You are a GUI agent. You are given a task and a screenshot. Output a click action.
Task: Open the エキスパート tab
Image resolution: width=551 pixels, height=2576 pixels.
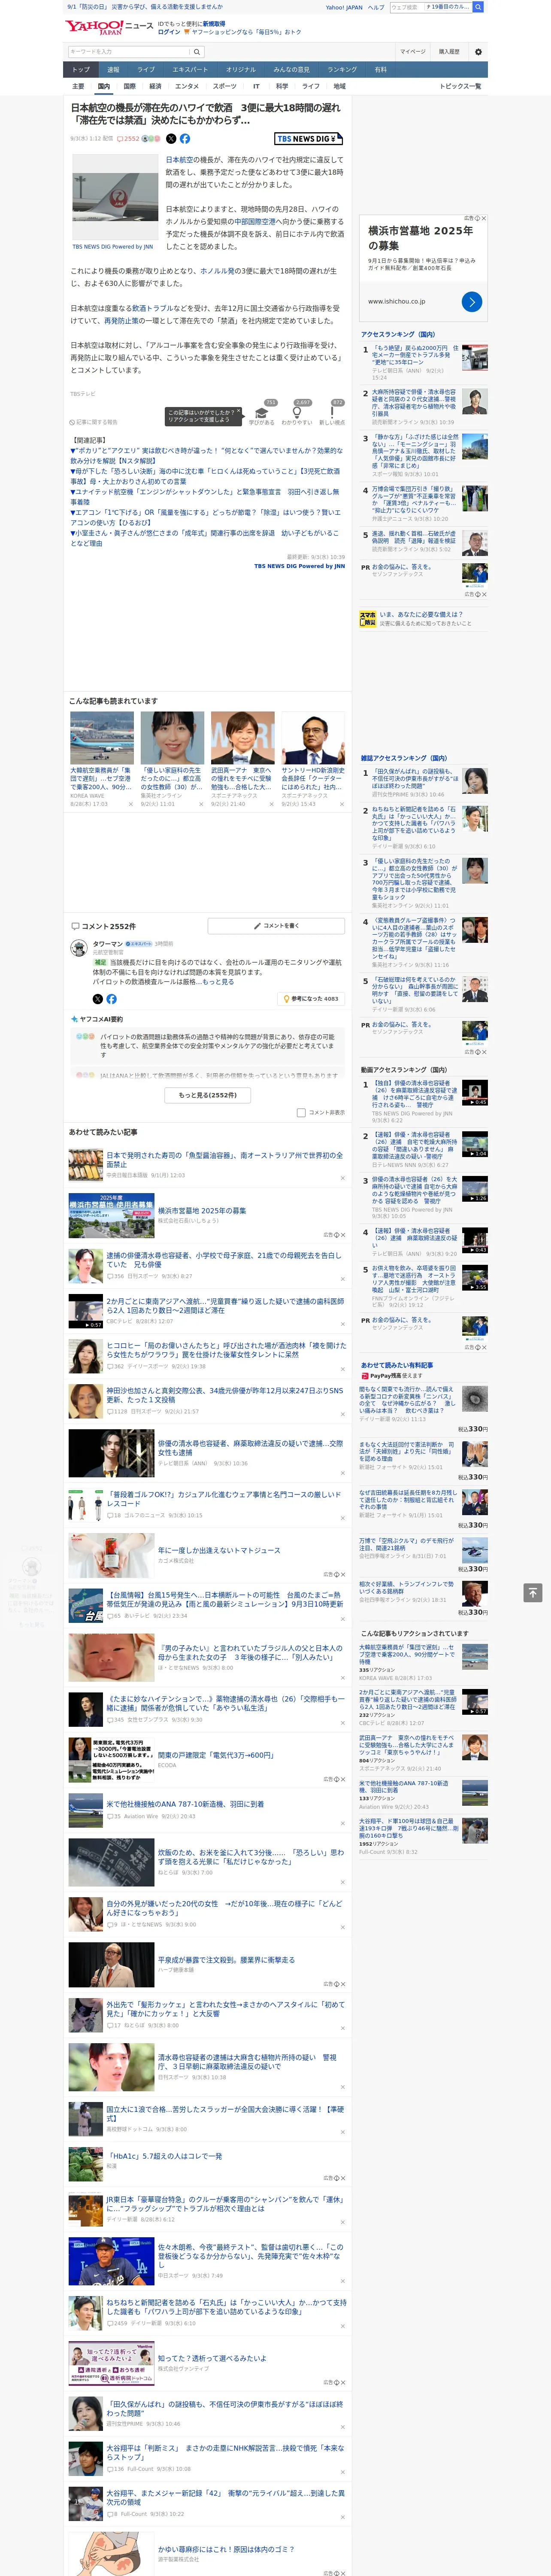[190, 69]
